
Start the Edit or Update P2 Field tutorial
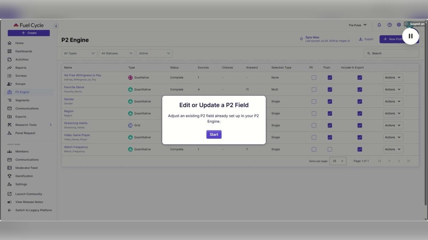(214, 134)
